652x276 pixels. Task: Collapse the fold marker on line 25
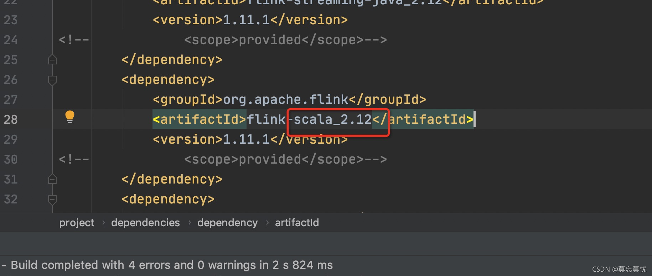[52, 60]
